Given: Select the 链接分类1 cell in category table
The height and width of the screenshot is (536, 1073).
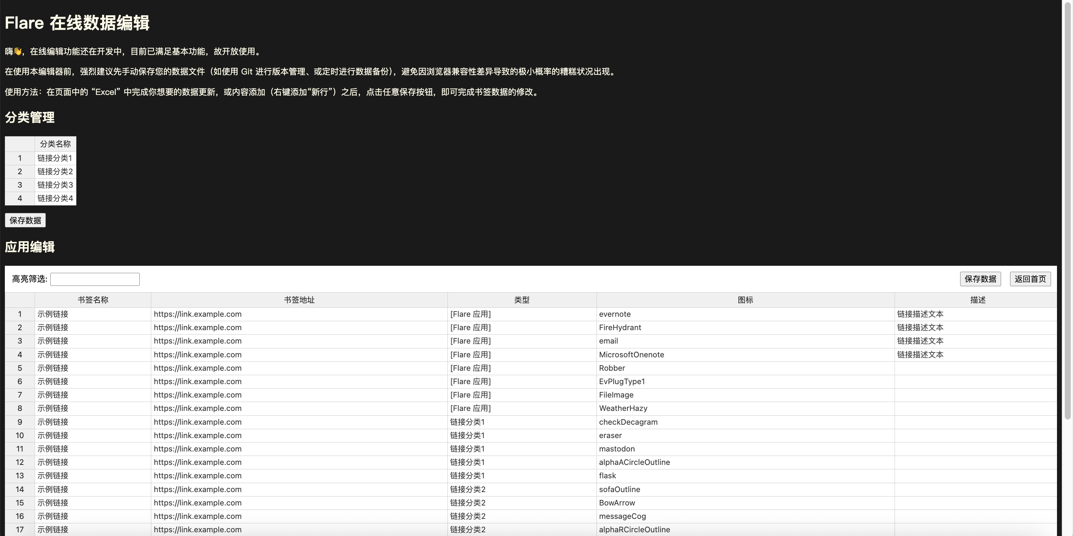Looking at the screenshot, I should click(x=55, y=158).
